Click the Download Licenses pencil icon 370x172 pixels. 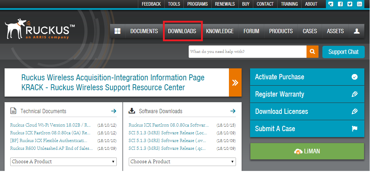click(354, 111)
